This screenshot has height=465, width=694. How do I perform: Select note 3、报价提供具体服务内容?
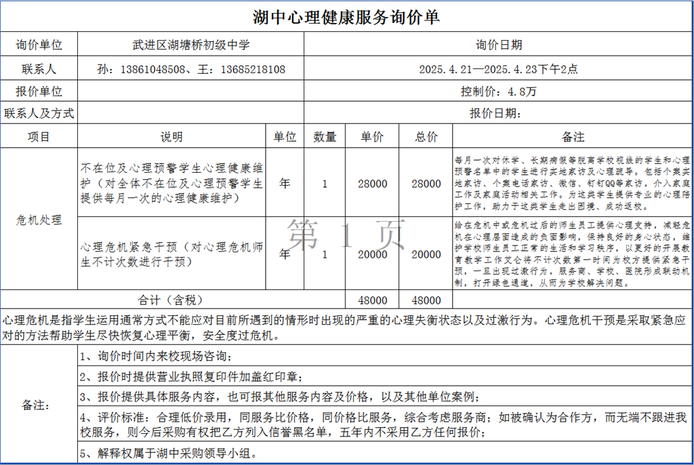385,396
